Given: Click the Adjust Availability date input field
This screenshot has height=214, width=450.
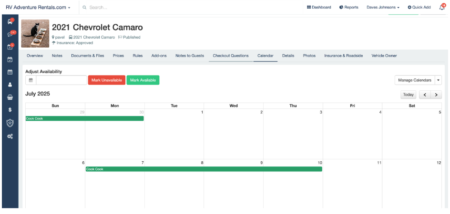Looking at the screenshot, I should click(x=61, y=80).
